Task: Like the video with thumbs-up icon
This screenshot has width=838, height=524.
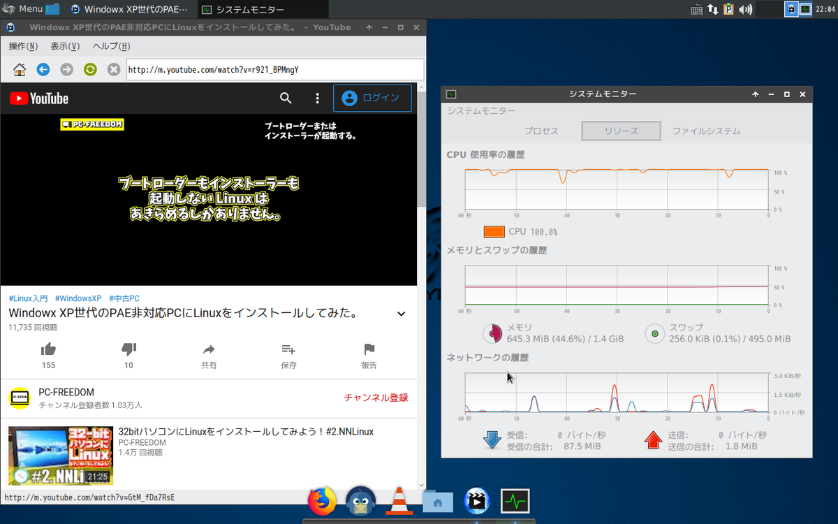Action: tap(48, 349)
